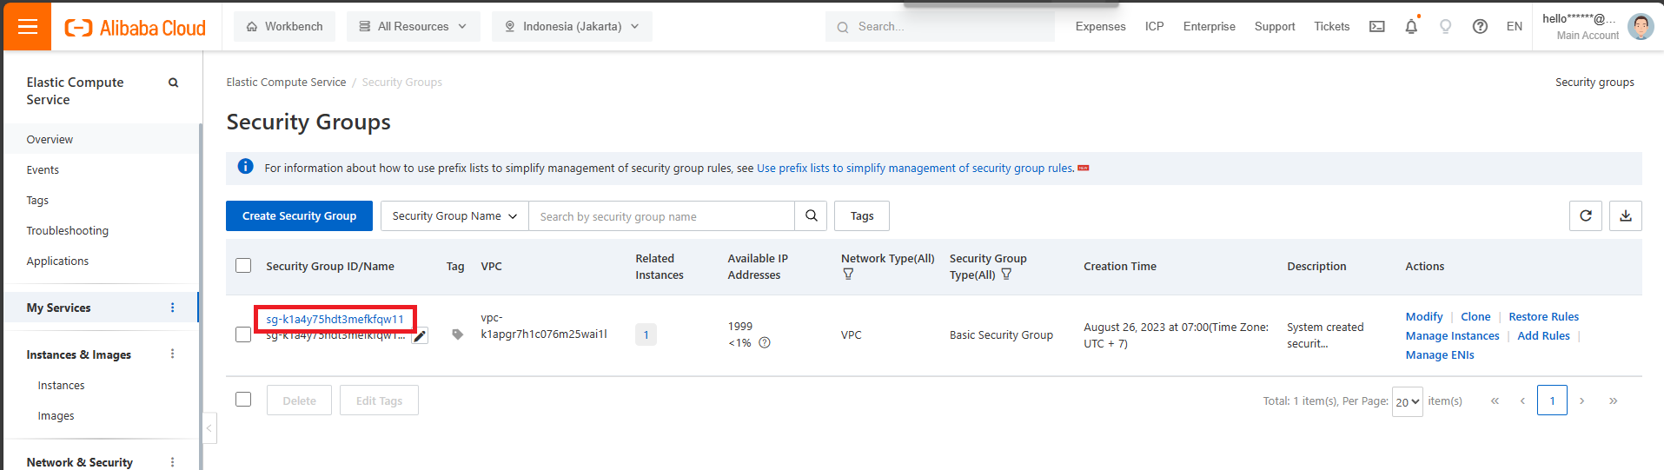Open Instances & Images more options dots
Viewport: 1664px width, 470px height.
[172, 354]
